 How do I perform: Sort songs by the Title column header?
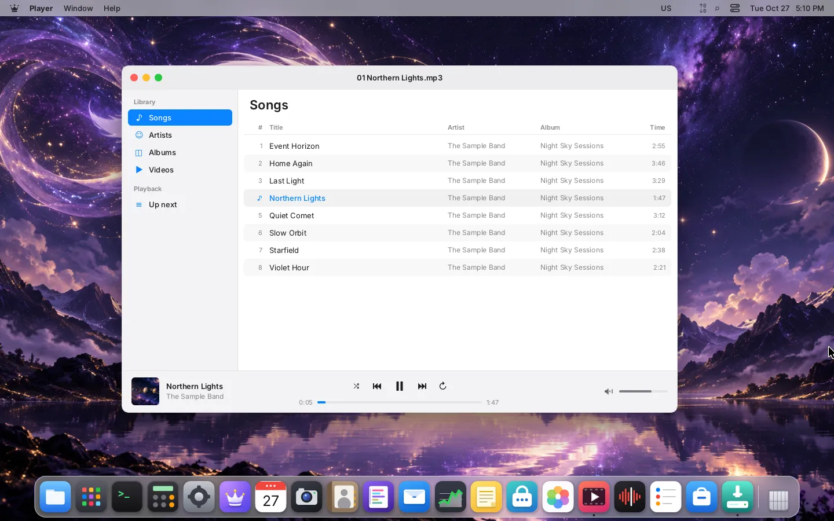click(276, 127)
